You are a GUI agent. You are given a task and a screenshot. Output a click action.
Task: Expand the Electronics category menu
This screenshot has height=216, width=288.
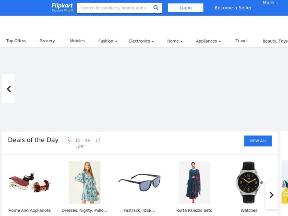(x=142, y=41)
